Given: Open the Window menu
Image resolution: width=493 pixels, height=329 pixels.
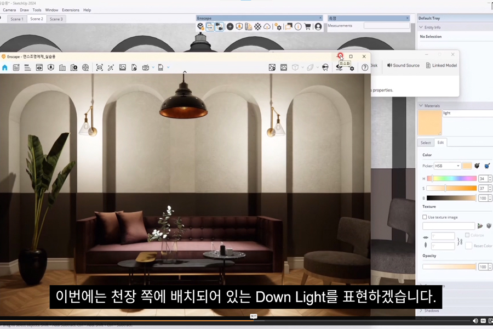Looking at the screenshot, I should point(51,10).
